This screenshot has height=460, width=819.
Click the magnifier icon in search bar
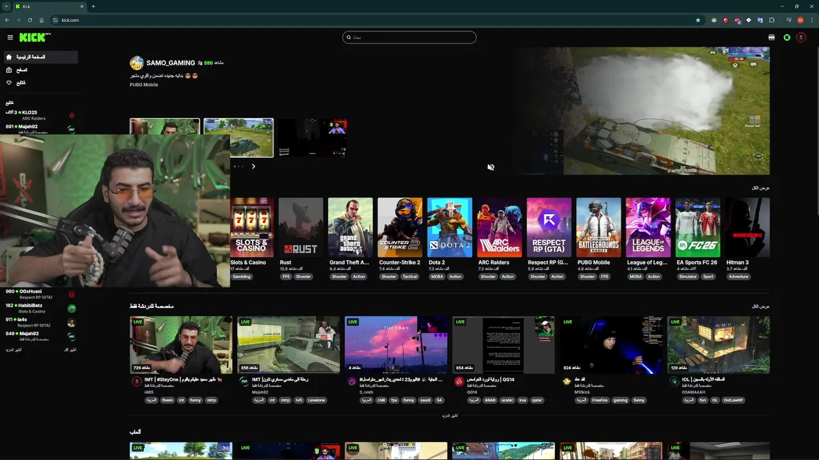click(x=349, y=37)
